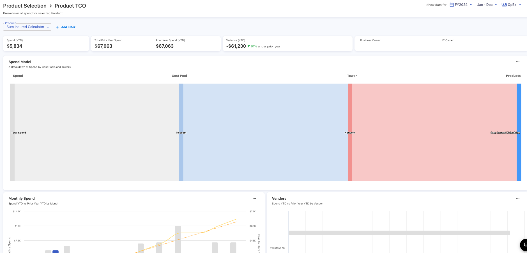The height and width of the screenshot is (253, 527).
Task: Open the Sum Insured Calculator product dropdown
Action: 27,27
